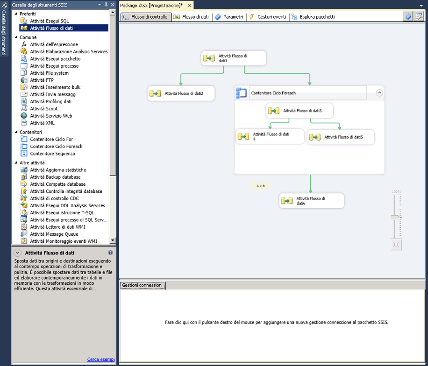428x366 pixels.
Task: Select Attività Servizio Web icon
Action: coord(24,116)
